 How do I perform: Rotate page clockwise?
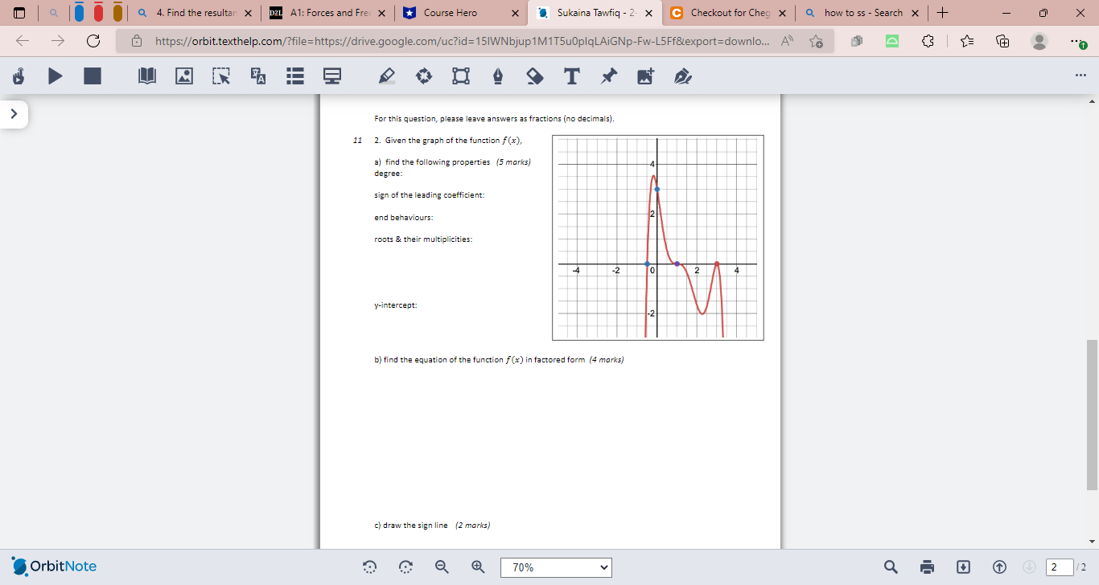pyautogui.click(x=405, y=567)
